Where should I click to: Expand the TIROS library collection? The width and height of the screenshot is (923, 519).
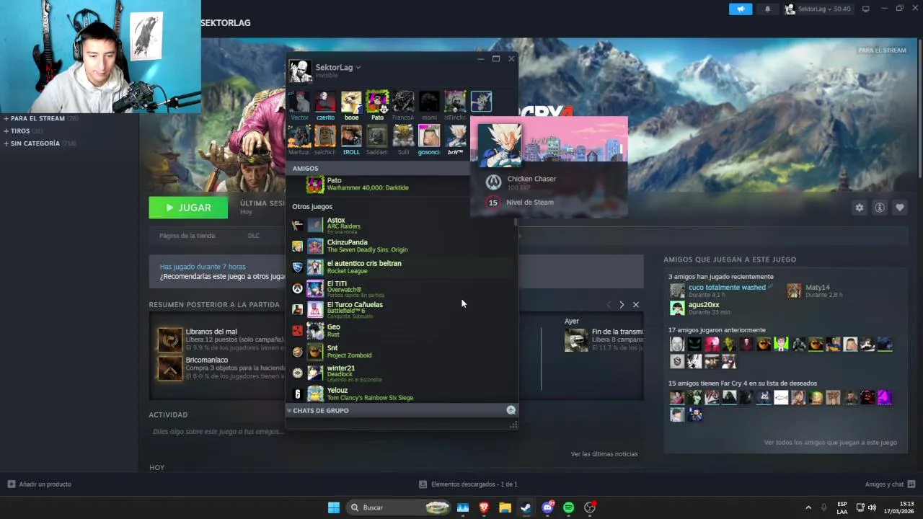(x=23, y=131)
